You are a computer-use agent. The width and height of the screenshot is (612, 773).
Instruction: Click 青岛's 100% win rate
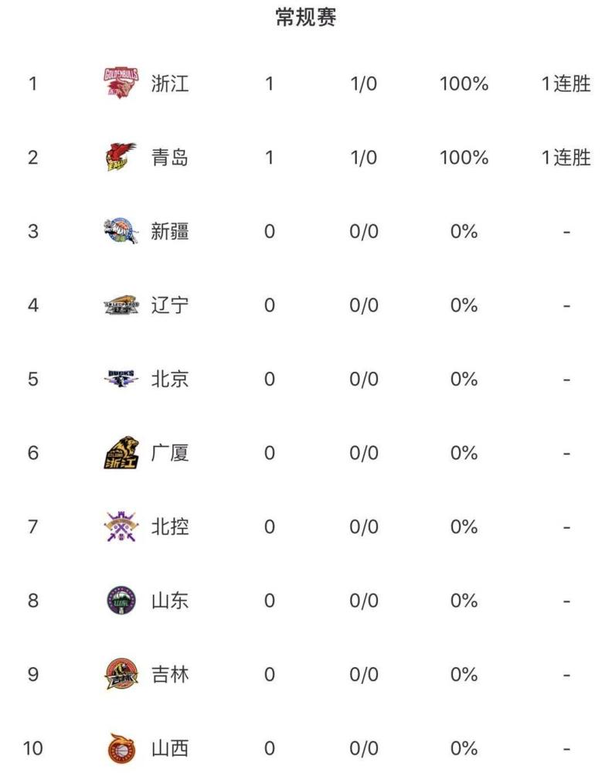(464, 158)
